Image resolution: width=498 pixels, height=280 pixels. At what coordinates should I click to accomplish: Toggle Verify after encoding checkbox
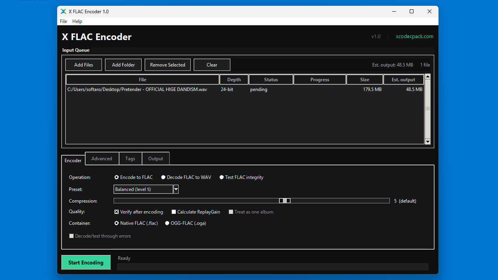tap(139, 212)
